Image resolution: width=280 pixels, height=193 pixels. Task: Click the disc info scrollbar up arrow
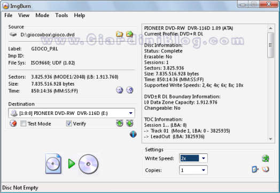270,28
